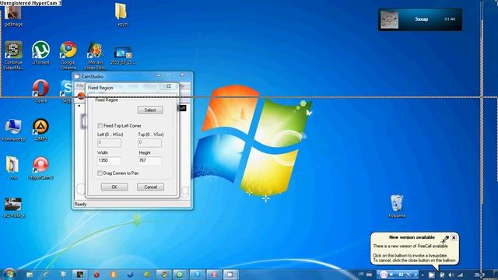Select the yellow folder icon at desktop top

pyautogui.click(x=121, y=14)
